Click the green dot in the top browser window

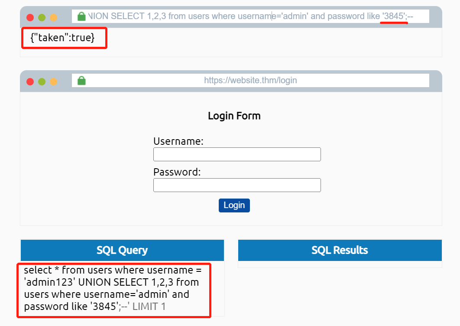coord(42,18)
